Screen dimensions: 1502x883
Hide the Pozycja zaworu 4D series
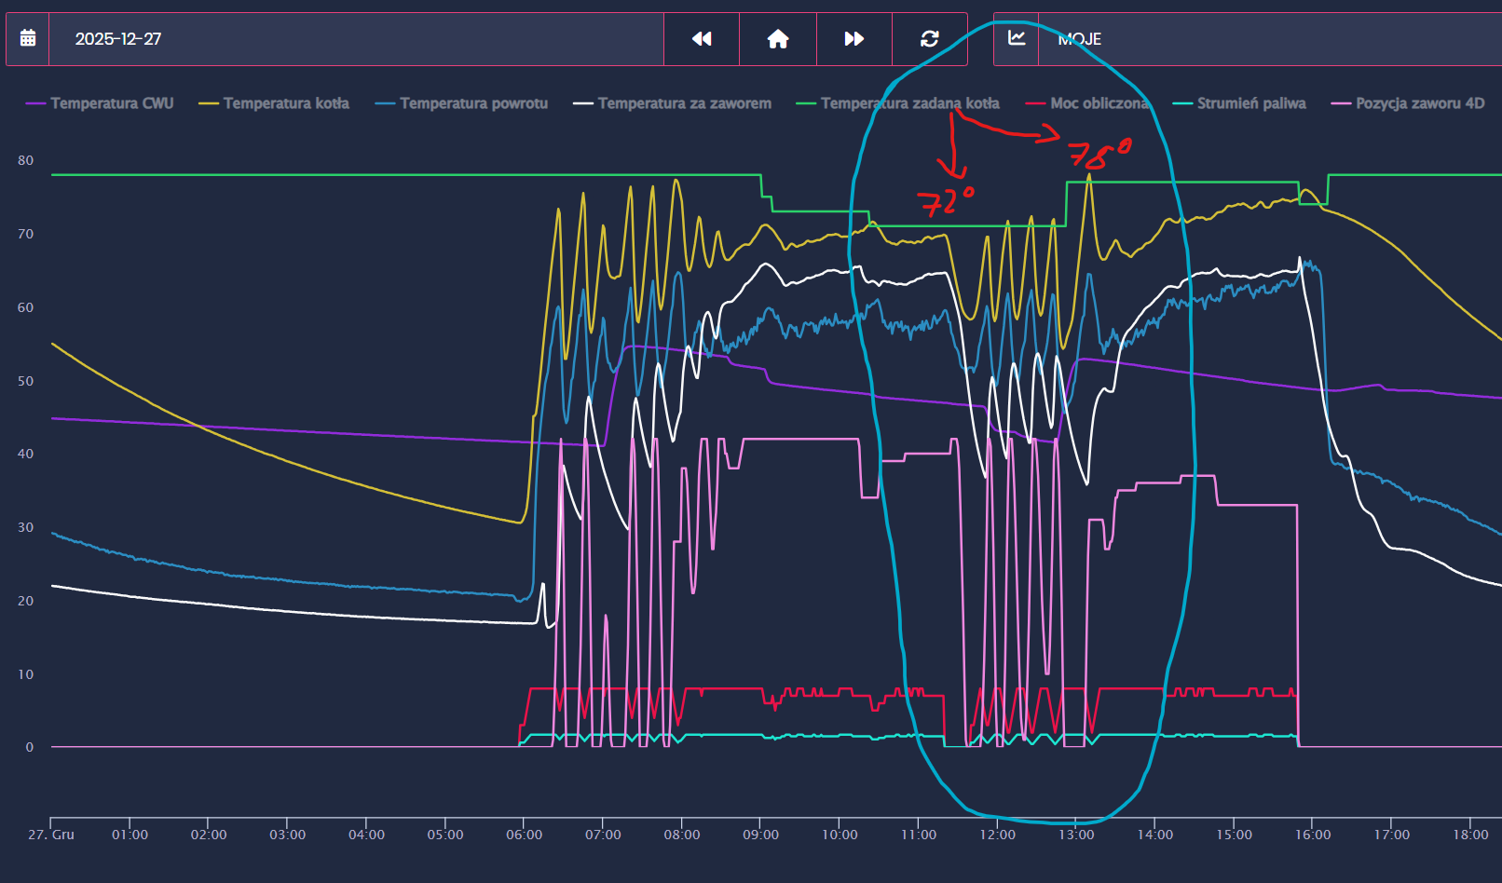click(1419, 103)
